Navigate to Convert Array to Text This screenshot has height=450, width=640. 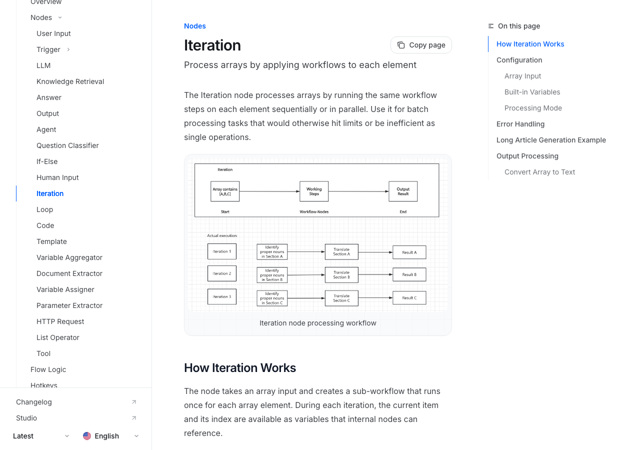click(x=539, y=172)
